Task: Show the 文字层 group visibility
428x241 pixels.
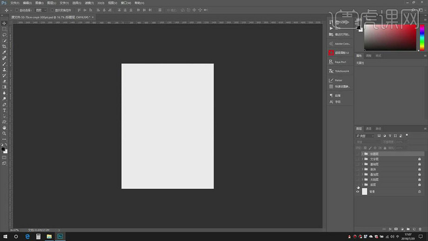Action: [x=358, y=159]
